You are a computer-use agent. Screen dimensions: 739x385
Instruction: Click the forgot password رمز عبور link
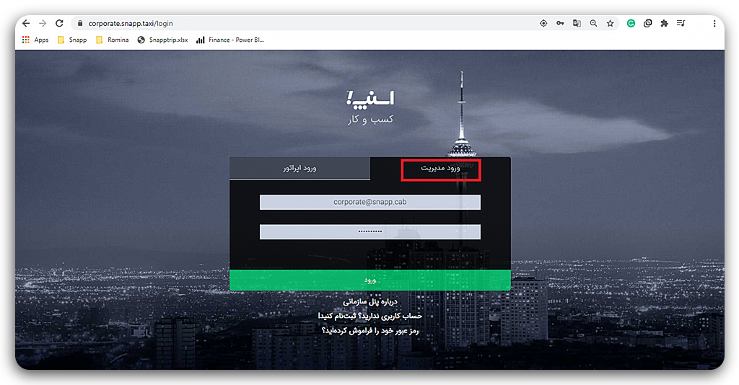point(370,330)
